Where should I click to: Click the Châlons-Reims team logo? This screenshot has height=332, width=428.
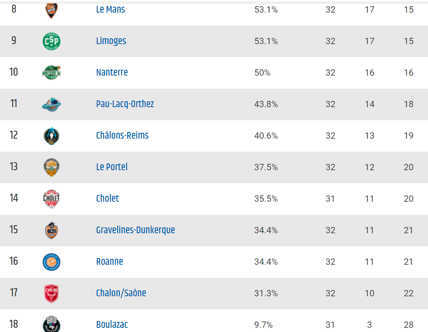(51, 136)
